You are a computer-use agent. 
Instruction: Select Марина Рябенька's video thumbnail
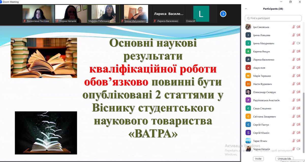(x=103, y=14)
